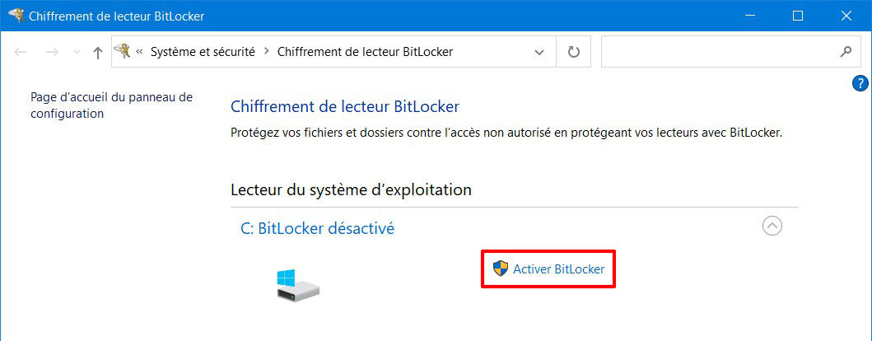Open Système et sécurité breadcrumb
The image size is (872, 341).
[x=203, y=52]
